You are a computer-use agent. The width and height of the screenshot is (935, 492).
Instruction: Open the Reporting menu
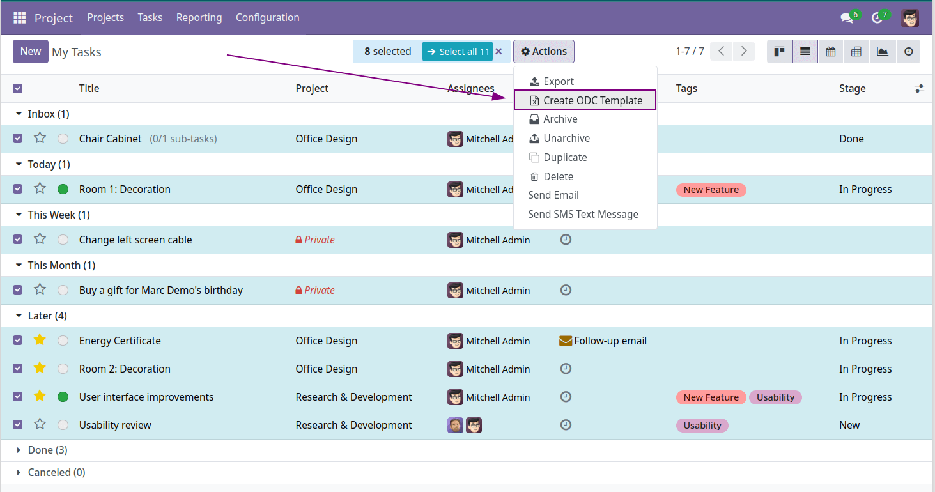coord(199,17)
